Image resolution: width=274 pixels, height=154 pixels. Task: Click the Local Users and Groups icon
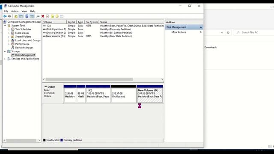[12, 40]
